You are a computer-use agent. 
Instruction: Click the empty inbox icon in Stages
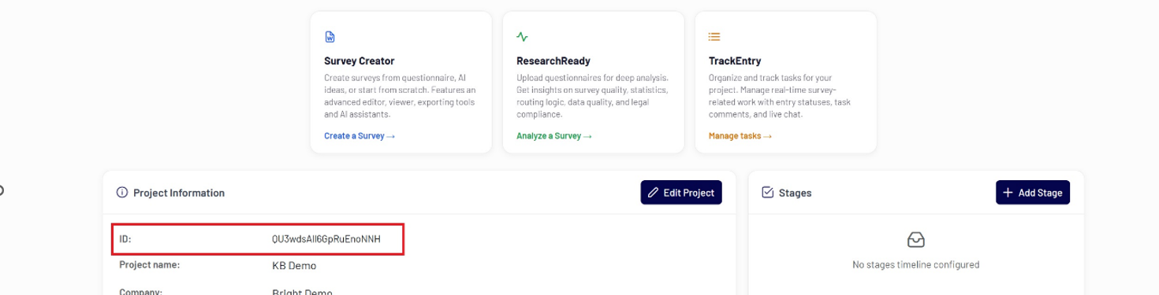(916, 239)
